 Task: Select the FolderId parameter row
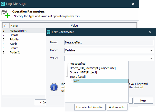tap(15, 52)
